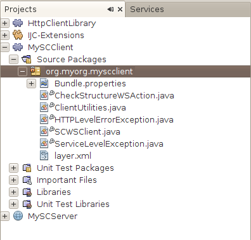Select layer.xml file name
The width and height of the screenshot is (251, 240).
(x=73, y=156)
